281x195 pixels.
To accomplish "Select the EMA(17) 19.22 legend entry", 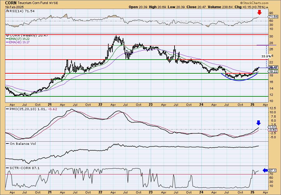I will coord(20,39).
